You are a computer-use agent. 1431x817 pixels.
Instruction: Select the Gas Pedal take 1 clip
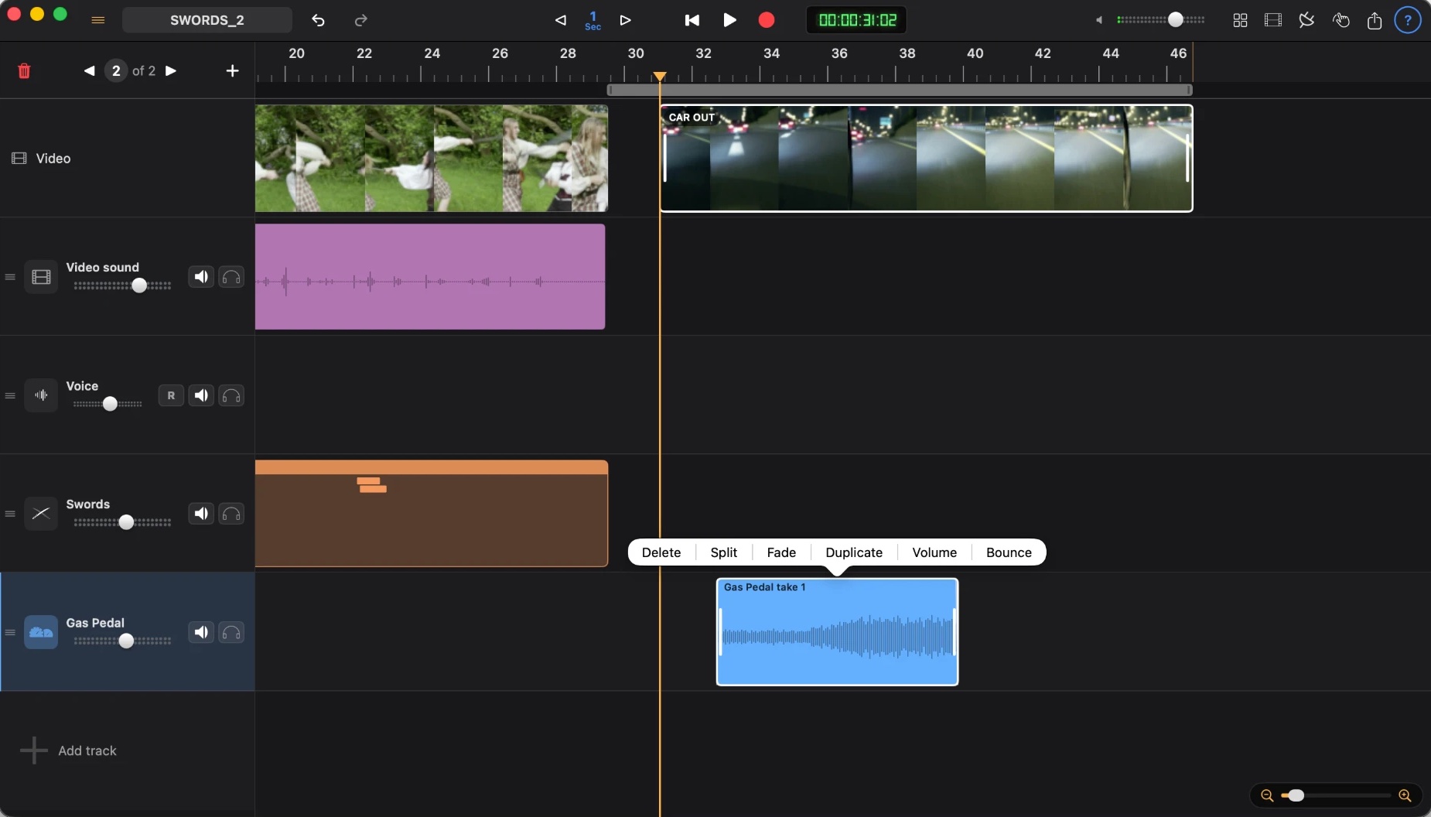[837, 632]
